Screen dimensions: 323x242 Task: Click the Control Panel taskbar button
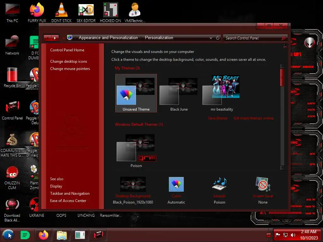click(98, 235)
